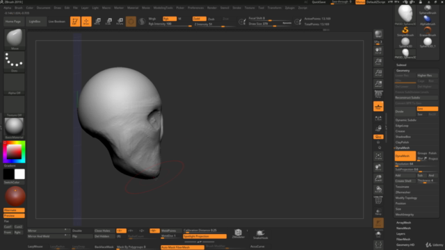Expand ZRemesher subsection
Viewport: 445px width, 250px height.
pyautogui.click(x=403, y=192)
